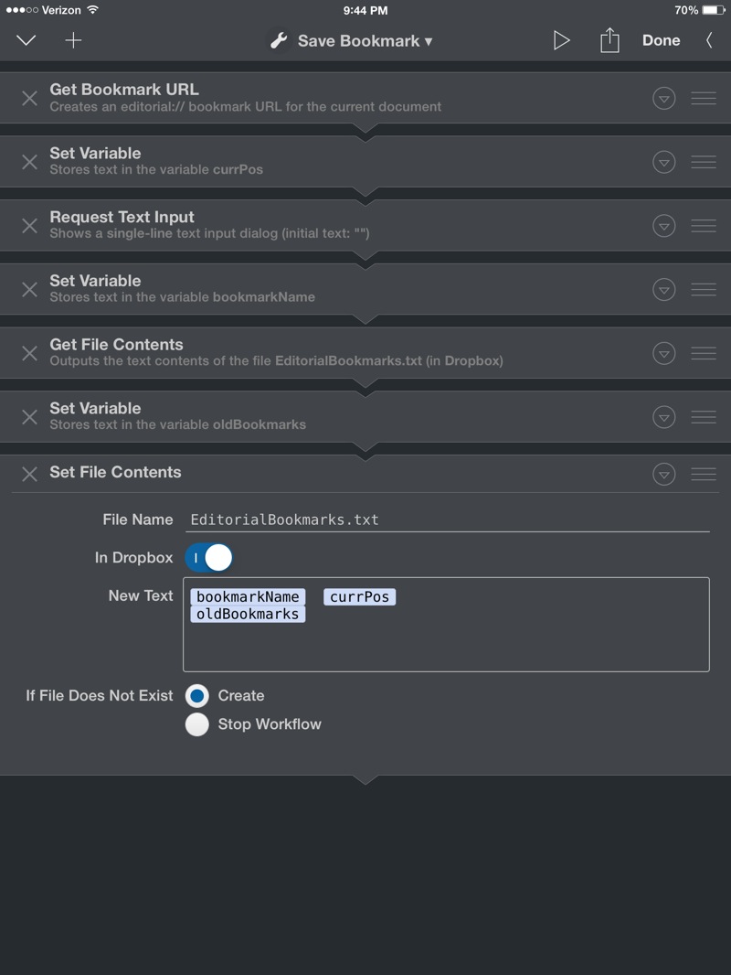The image size is (731, 975).
Task: Select the Stop Workflow radio option
Action: pos(196,724)
